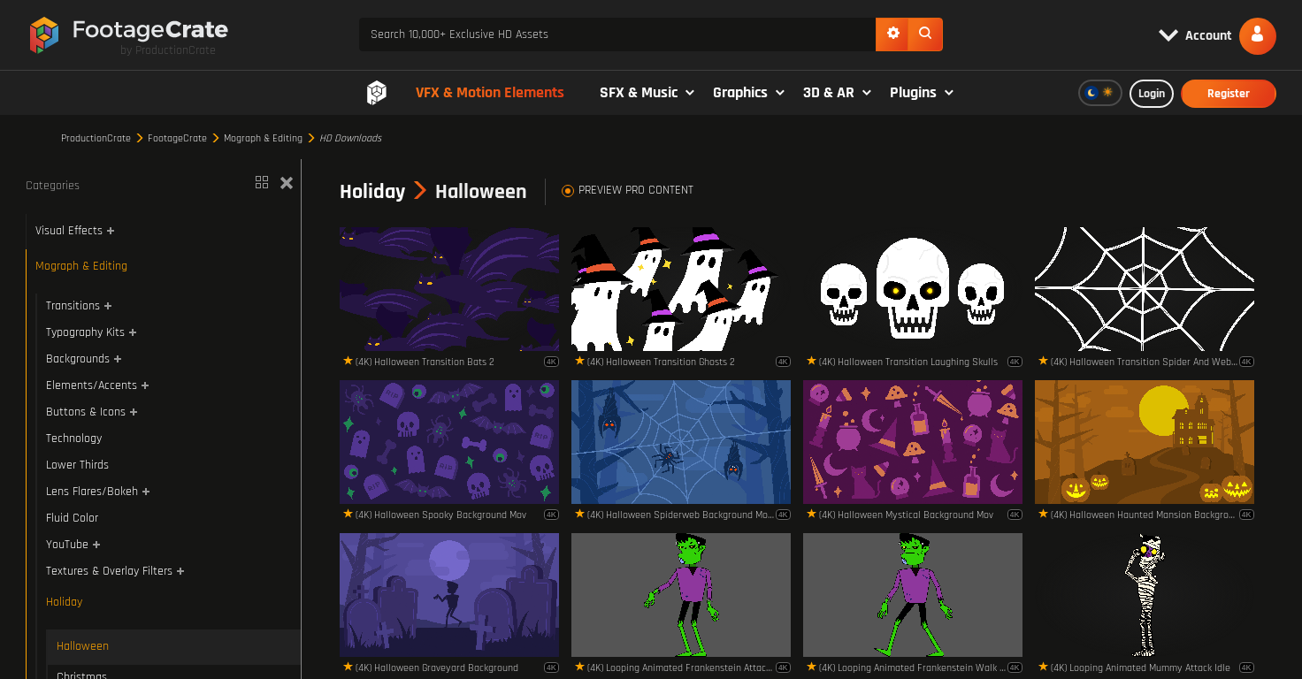This screenshot has width=1302, height=679.
Task: Click 4K badge on Halloween Transition Laughing Skulls
Action: coord(1015,362)
